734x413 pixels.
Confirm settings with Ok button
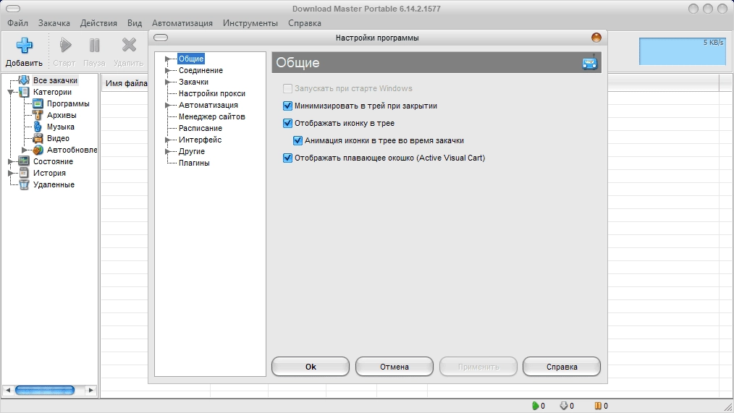pyautogui.click(x=311, y=367)
